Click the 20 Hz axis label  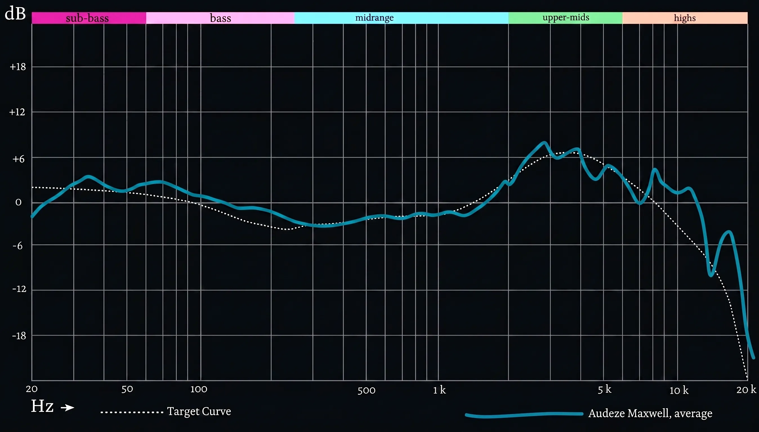[32, 389]
